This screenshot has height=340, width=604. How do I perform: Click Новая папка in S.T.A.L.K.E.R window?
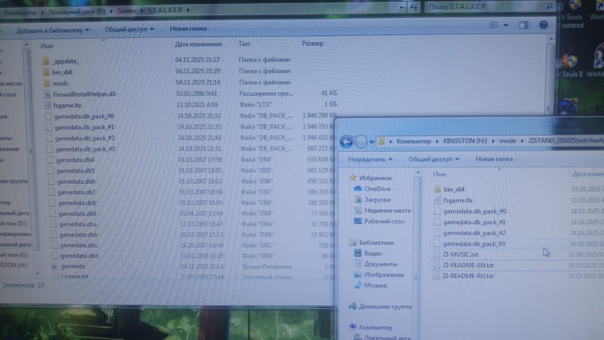tap(188, 28)
